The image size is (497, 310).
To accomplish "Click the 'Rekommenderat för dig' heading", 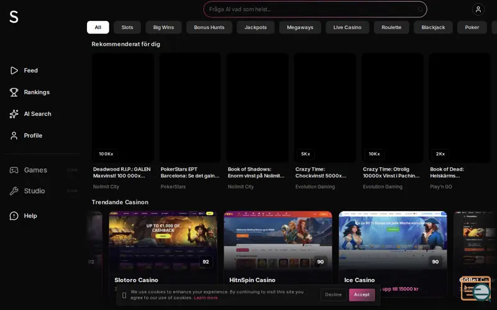I will coord(126,44).
